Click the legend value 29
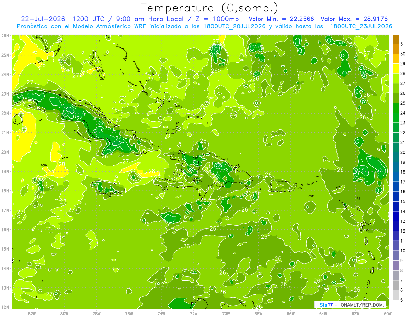 click(x=403, y=63)
